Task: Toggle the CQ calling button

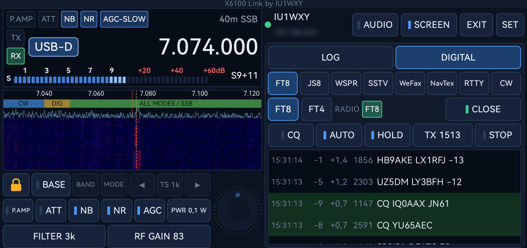Action: 291,135
